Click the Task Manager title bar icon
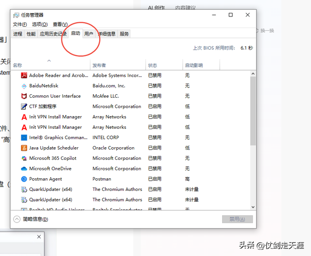 pos(16,15)
